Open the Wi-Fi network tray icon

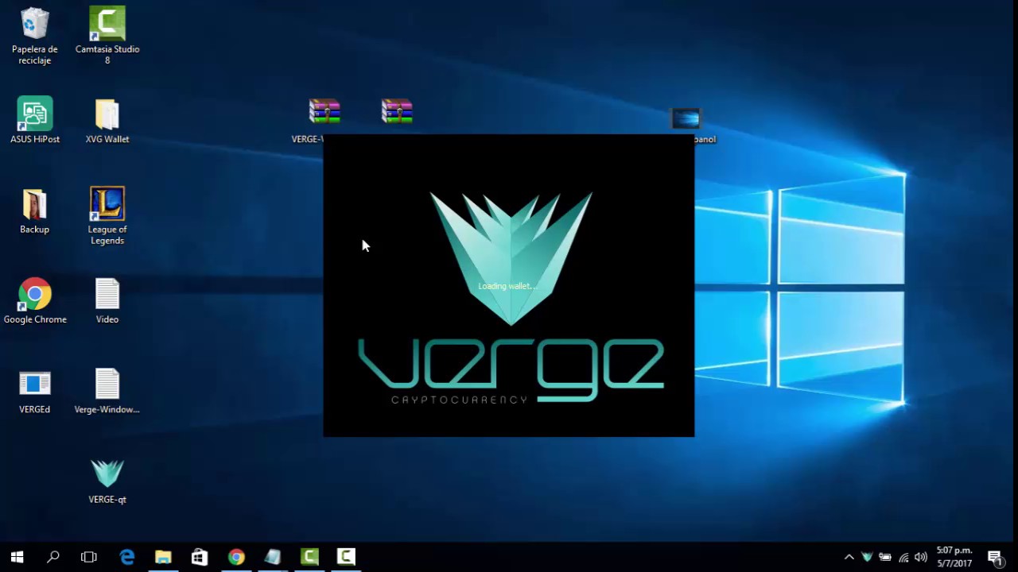point(903,557)
